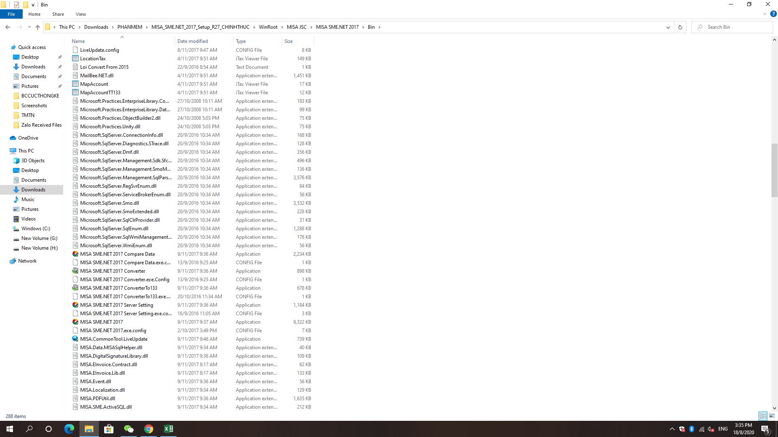This screenshot has width=778, height=437.
Task: Expand breadcrumb arrow after WinRoot
Action: click(282, 27)
